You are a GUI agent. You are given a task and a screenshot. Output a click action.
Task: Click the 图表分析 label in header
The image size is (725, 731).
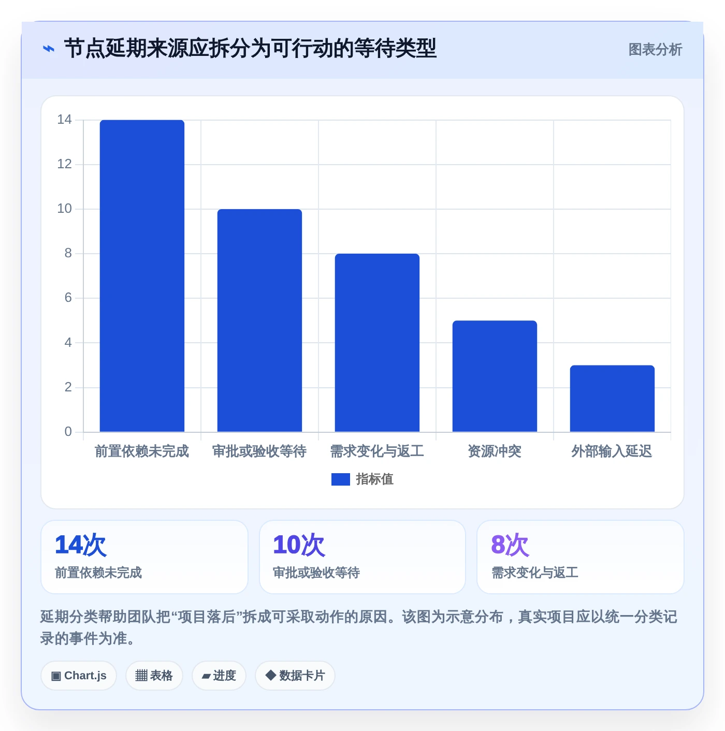655,50
